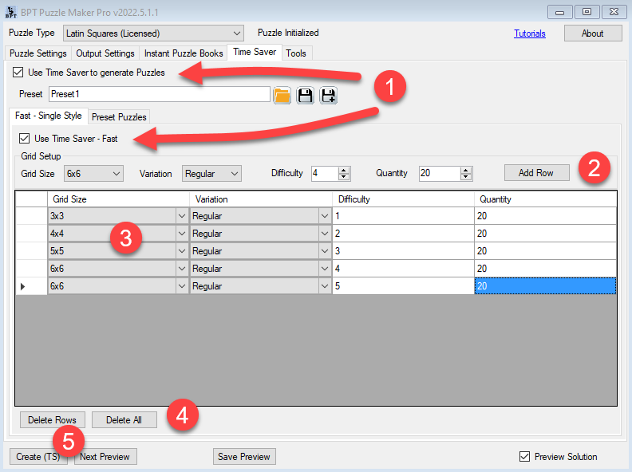Click the save preset floppy disk icon
The height and width of the screenshot is (472, 632).
click(x=305, y=95)
